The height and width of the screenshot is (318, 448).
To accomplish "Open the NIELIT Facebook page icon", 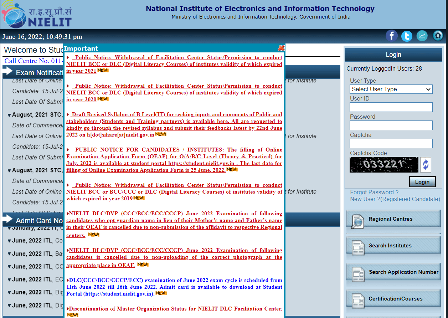I will click(x=391, y=36).
